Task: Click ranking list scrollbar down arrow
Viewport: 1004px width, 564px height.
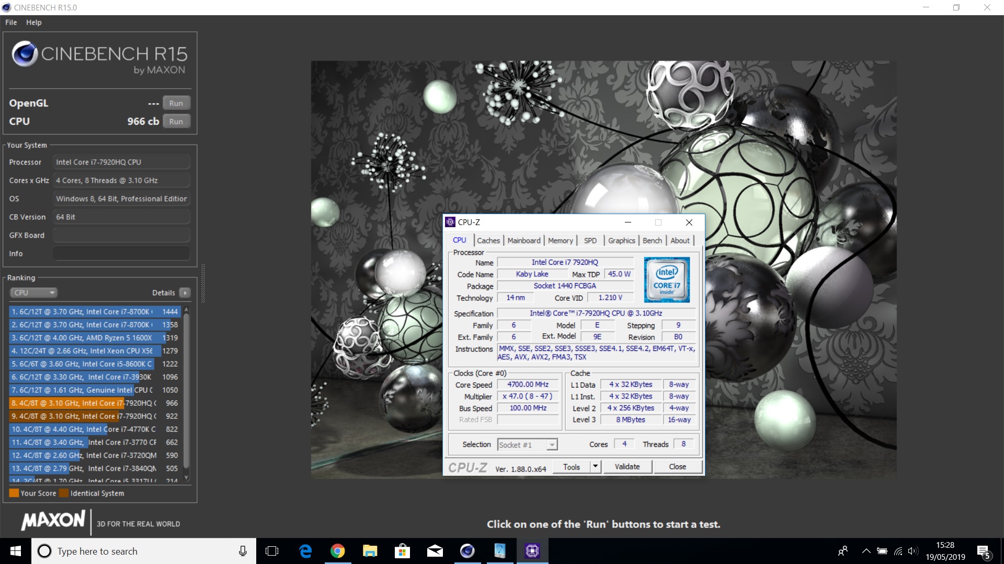Action: point(187,478)
